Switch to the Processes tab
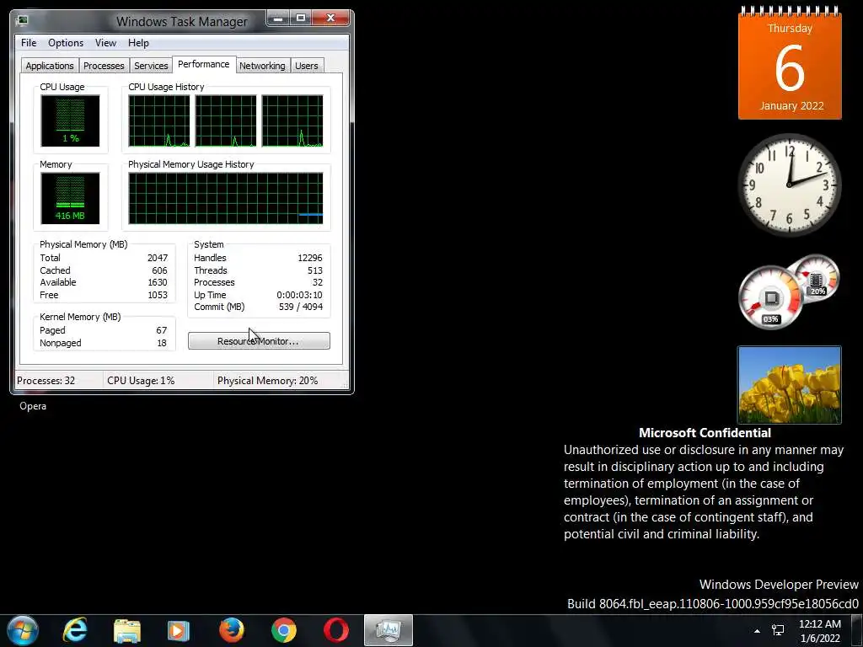 [104, 66]
